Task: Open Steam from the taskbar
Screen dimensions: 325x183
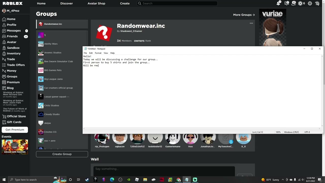Action: (87, 180)
